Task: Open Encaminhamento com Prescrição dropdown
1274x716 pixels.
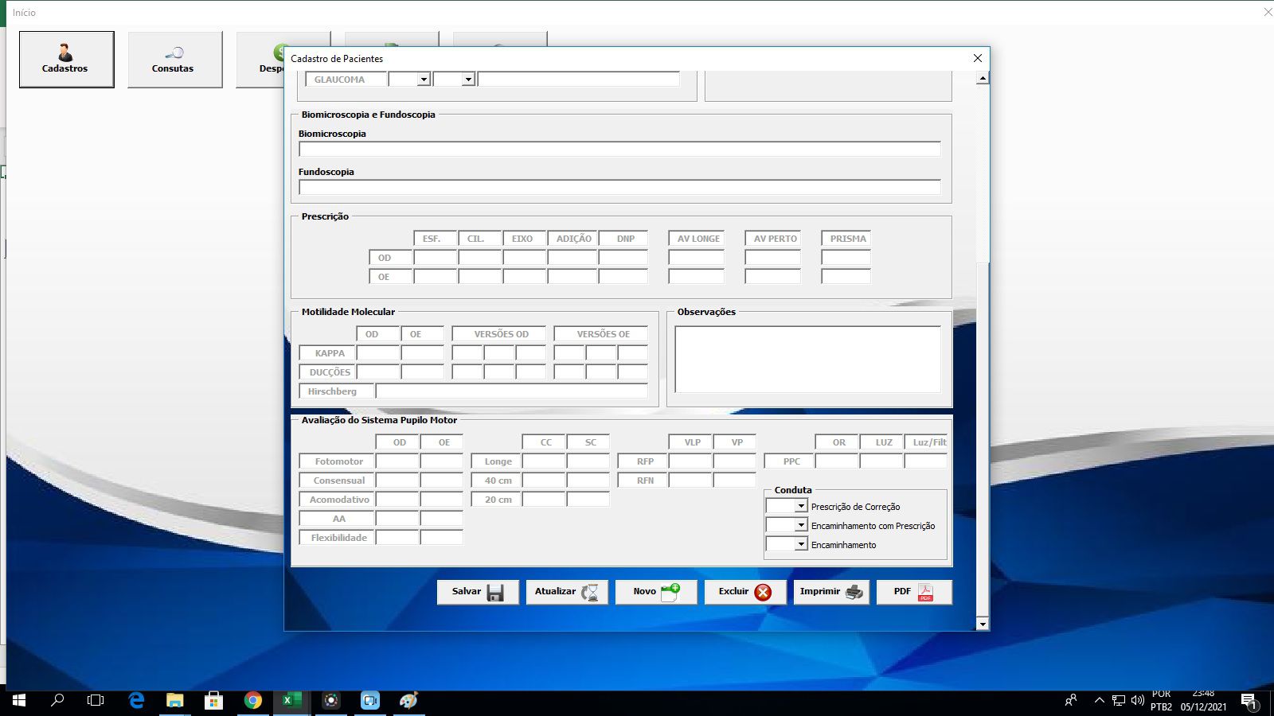Action: coord(801,525)
